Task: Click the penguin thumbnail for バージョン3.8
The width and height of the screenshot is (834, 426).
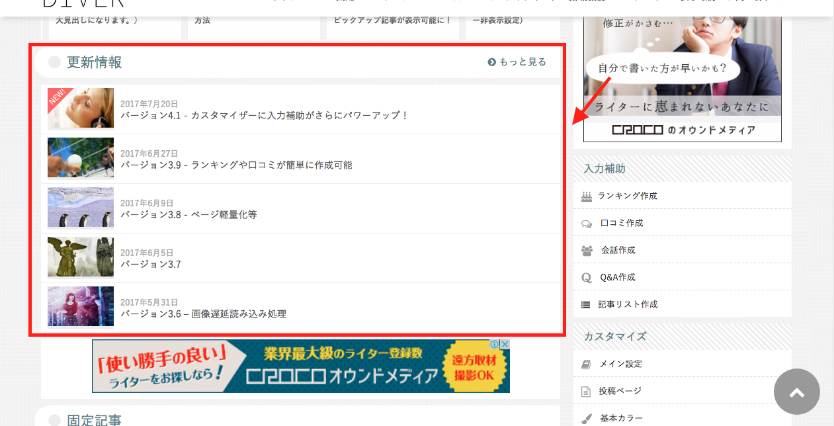Action: click(x=81, y=208)
